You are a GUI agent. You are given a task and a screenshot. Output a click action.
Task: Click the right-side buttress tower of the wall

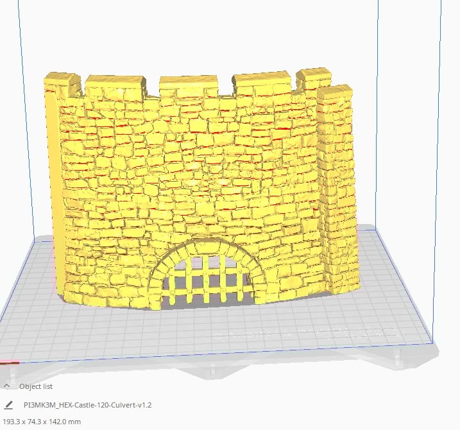337,188
